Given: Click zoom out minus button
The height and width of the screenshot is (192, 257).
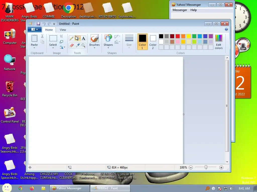Looking at the screenshot, I should 191,167.
